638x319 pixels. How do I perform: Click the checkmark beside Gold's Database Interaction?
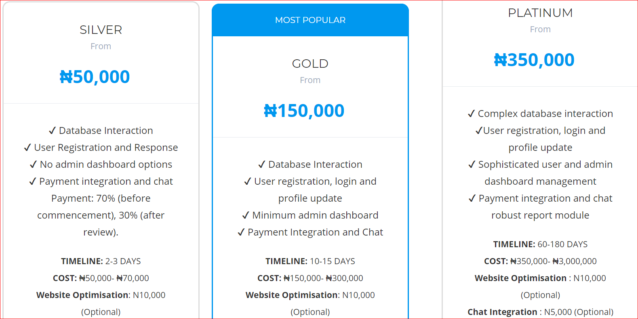click(262, 165)
